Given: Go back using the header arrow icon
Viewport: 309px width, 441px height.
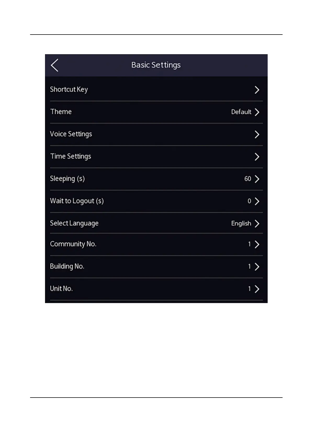Looking at the screenshot, I should coord(55,65).
